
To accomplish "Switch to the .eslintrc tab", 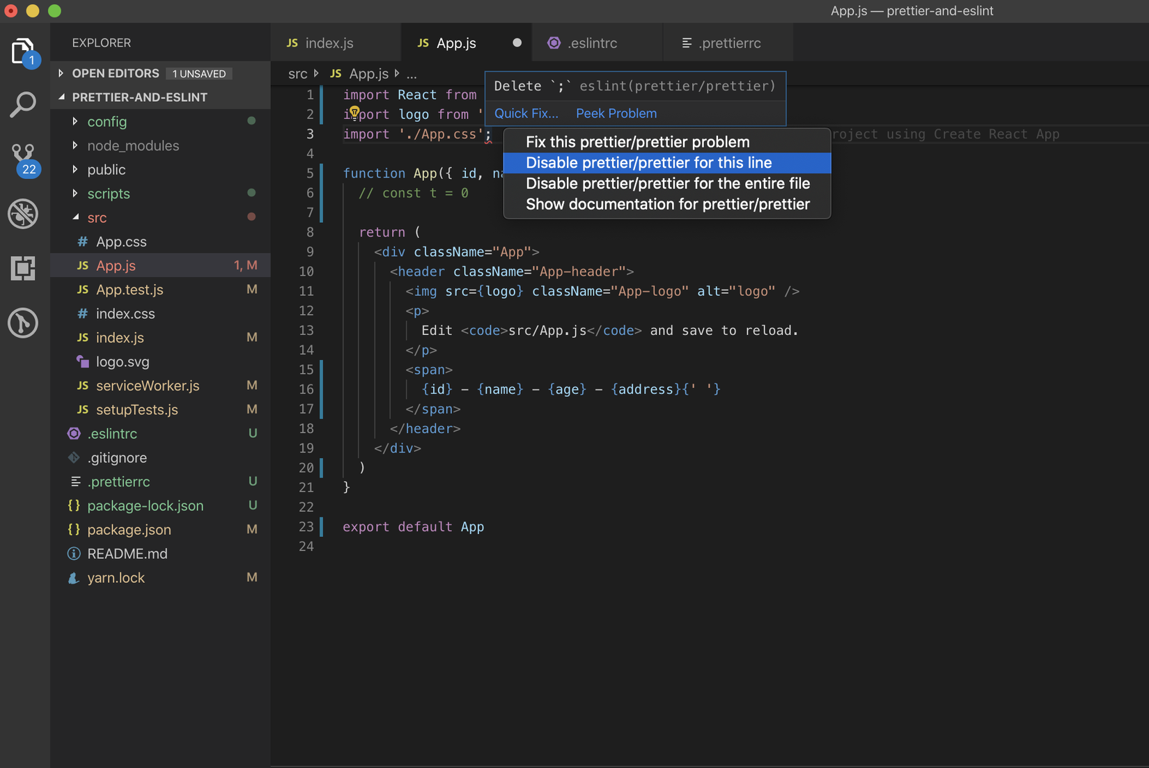I will pos(591,43).
